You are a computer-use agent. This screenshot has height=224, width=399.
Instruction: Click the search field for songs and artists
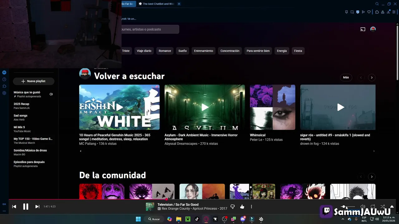(150, 29)
